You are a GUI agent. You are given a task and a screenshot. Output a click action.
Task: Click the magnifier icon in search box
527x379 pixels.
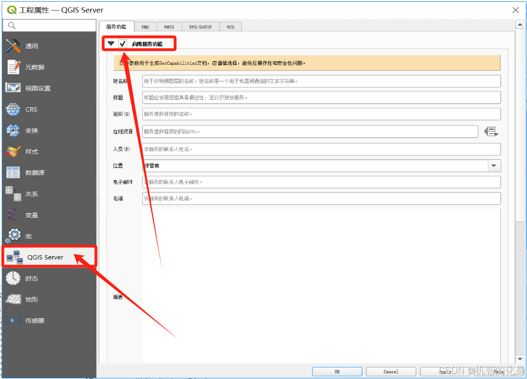point(11,26)
